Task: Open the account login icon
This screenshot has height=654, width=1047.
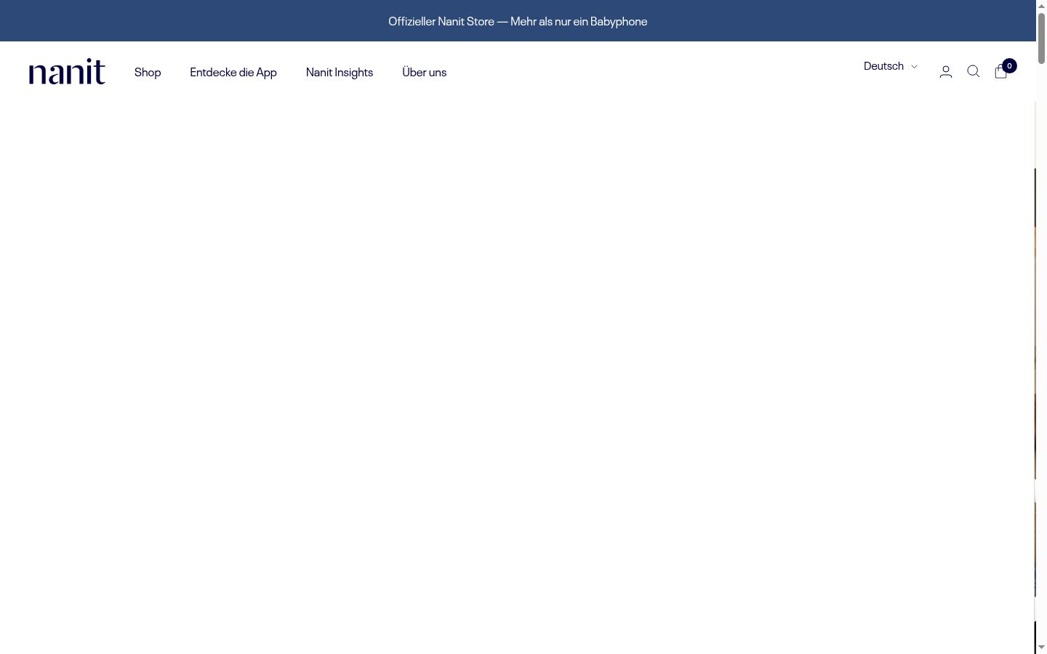Action: pyautogui.click(x=946, y=71)
